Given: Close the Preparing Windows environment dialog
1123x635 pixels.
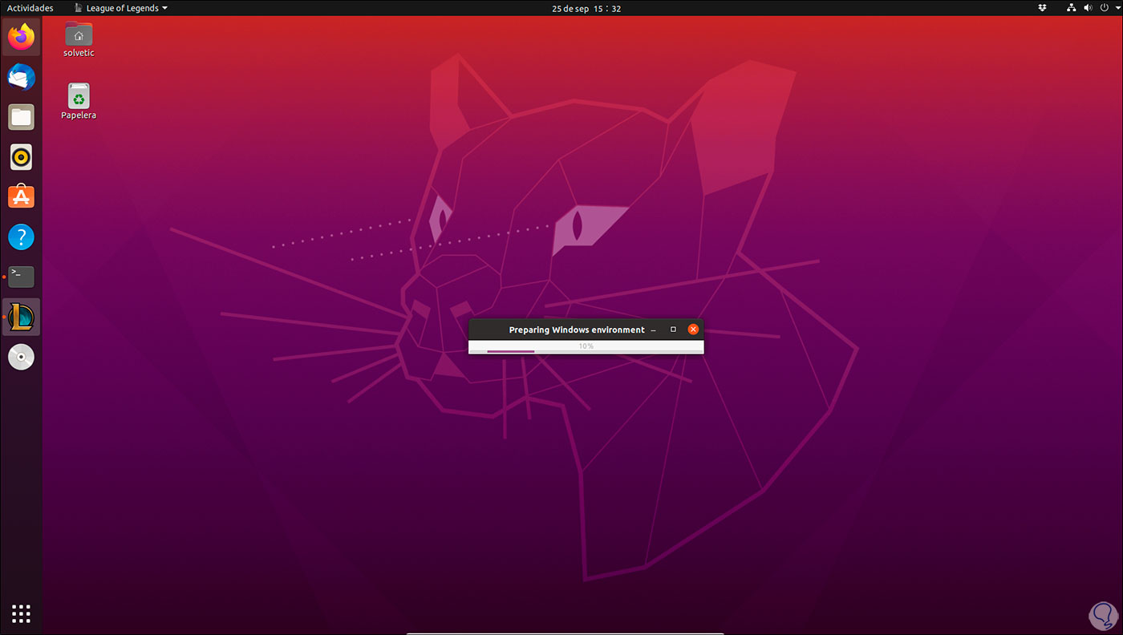Looking at the screenshot, I should [693, 330].
